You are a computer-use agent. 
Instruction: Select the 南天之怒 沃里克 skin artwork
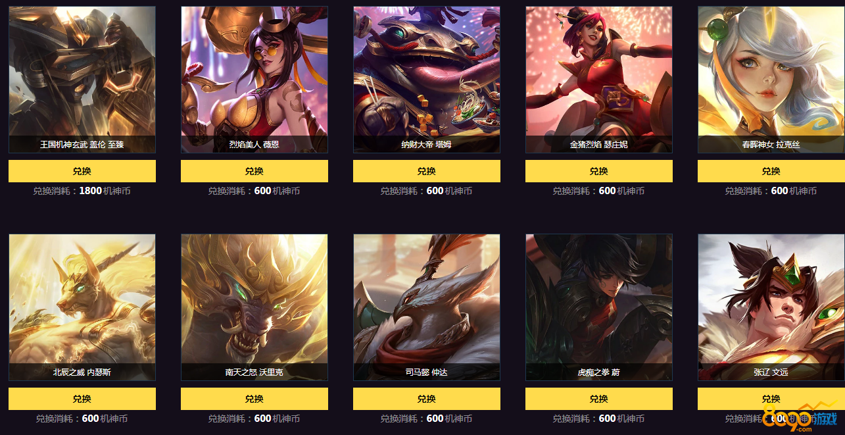coord(254,307)
